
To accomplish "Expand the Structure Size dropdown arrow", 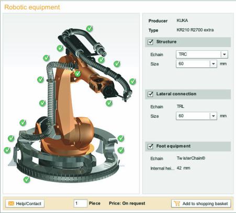I will point(213,64).
